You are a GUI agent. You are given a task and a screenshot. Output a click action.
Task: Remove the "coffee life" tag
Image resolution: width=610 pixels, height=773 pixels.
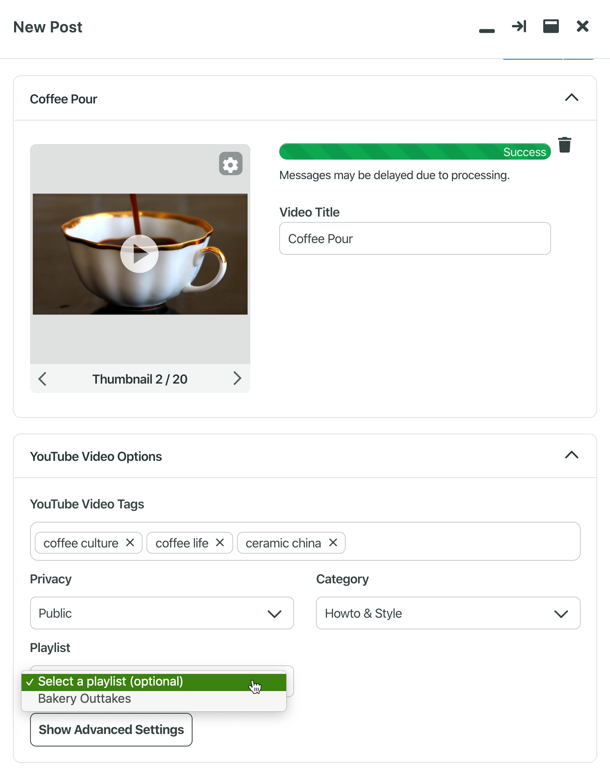tap(220, 543)
